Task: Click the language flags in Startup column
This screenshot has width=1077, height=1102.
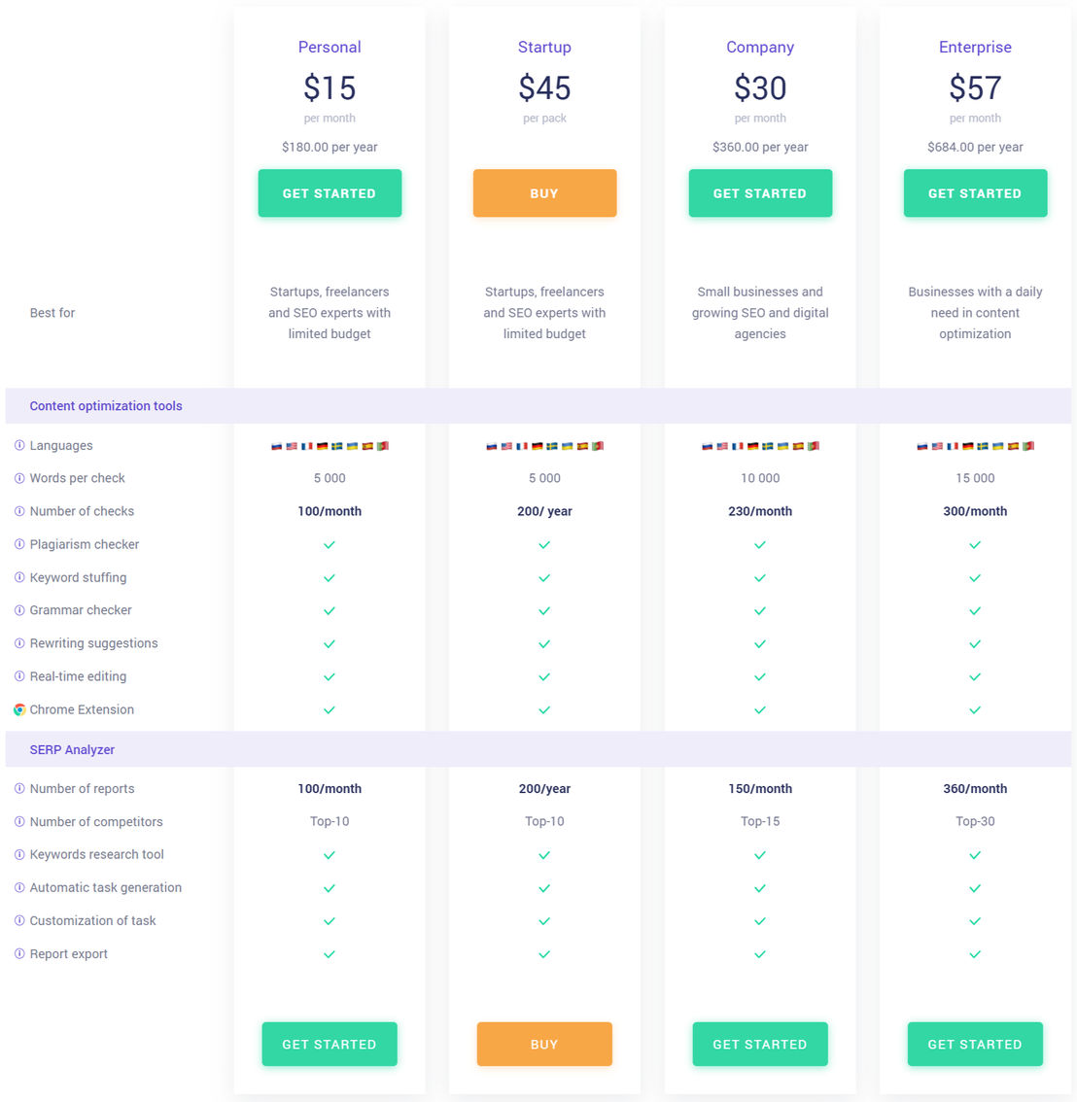Action: tap(545, 446)
